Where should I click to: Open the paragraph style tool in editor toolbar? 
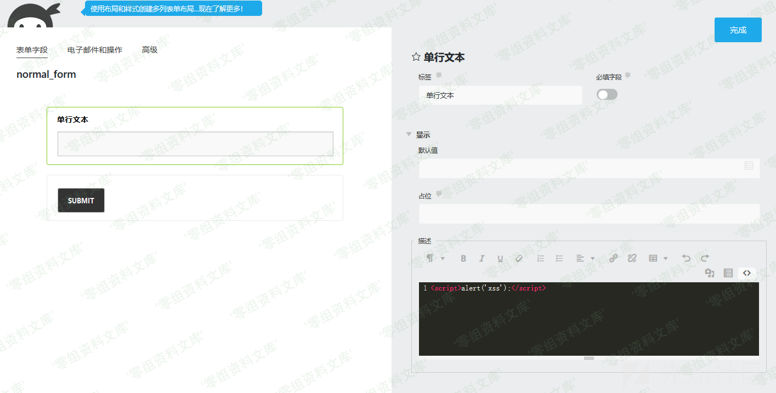click(430, 258)
